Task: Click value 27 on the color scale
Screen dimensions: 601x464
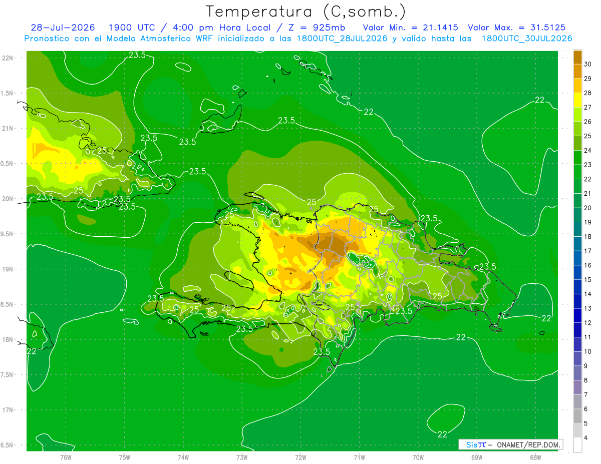Action: [x=588, y=107]
